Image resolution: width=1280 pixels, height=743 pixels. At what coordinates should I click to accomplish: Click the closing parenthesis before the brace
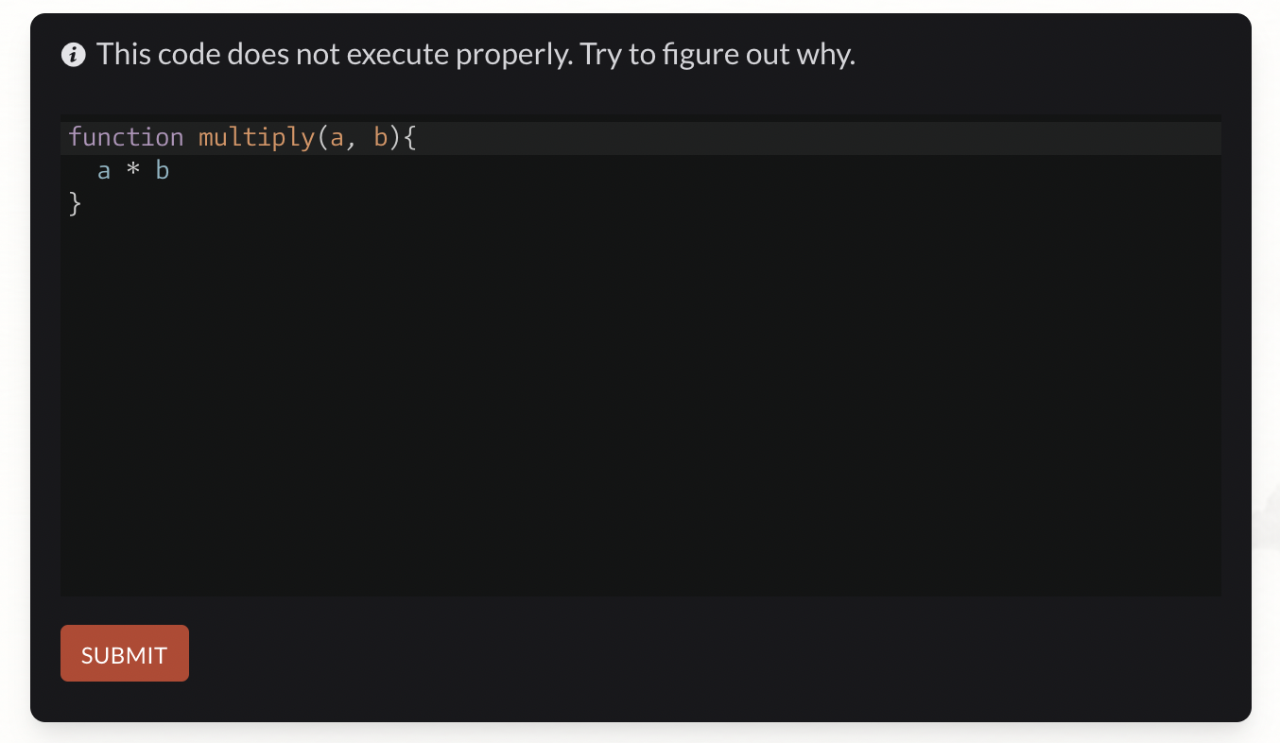point(395,137)
